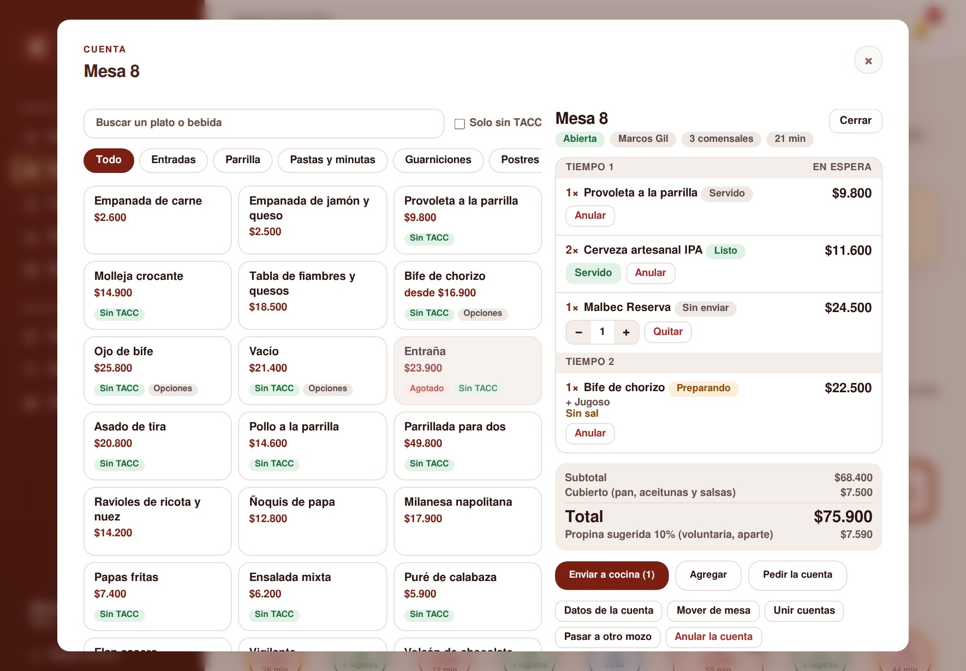The width and height of the screenshot is (966, 671).
Task: Decrease Malbec Reserva quantity with the minus button
Action: (579, 332)
